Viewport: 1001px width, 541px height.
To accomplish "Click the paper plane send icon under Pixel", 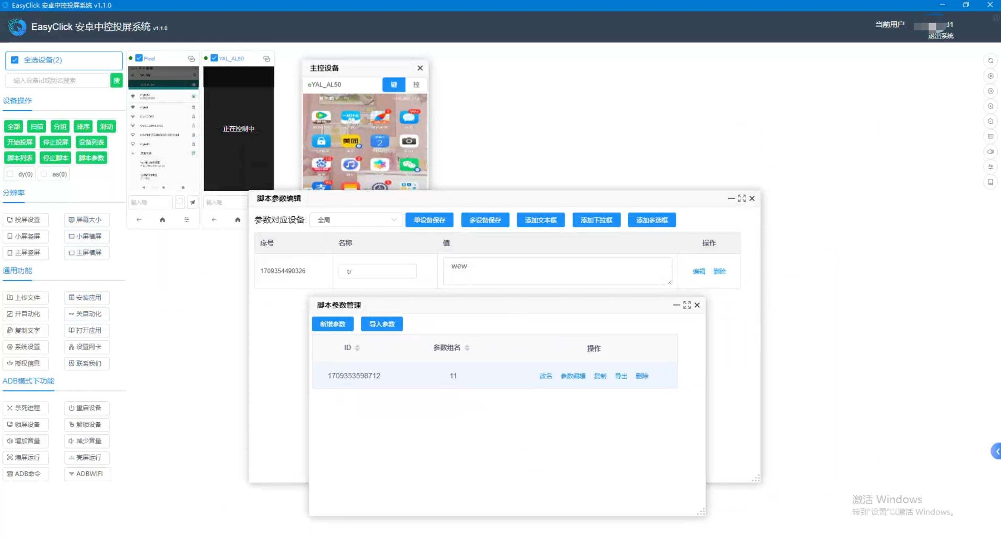I will coord(193,202).
